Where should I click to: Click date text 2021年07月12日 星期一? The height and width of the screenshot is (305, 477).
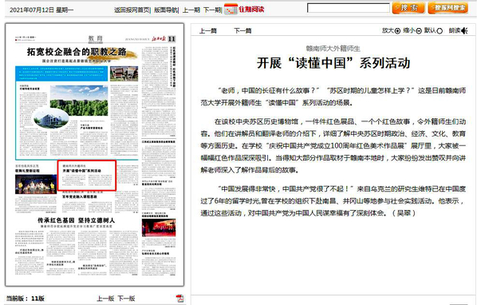(x=41, y=10)
